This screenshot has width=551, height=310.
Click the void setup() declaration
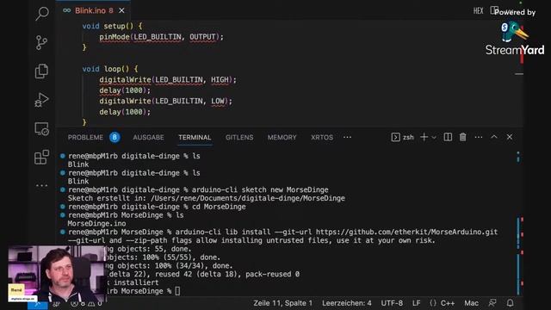point(112,26)
